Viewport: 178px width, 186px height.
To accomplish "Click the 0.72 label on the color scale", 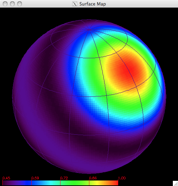I will click(64, 178).
